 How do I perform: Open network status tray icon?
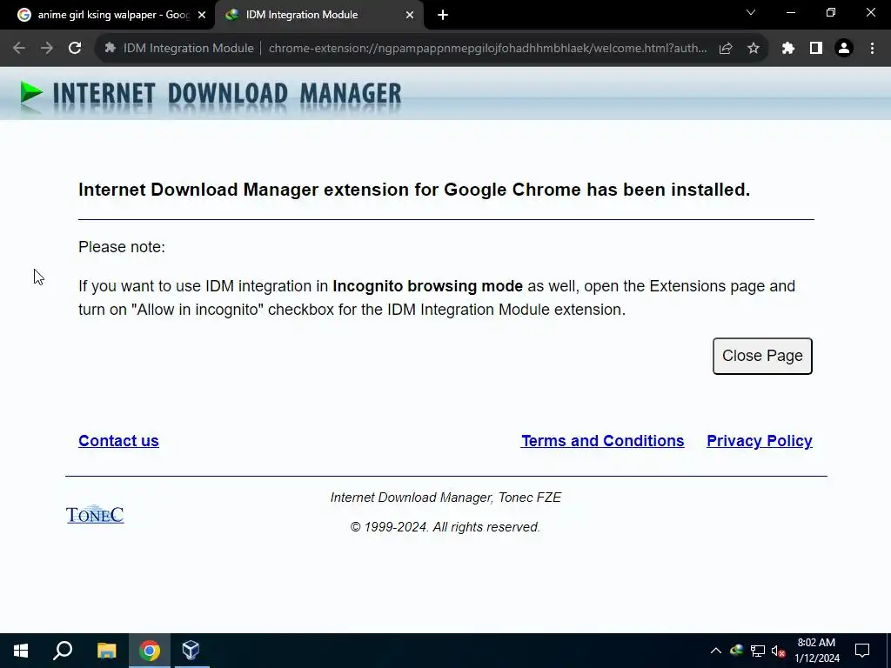click(758, 651)
